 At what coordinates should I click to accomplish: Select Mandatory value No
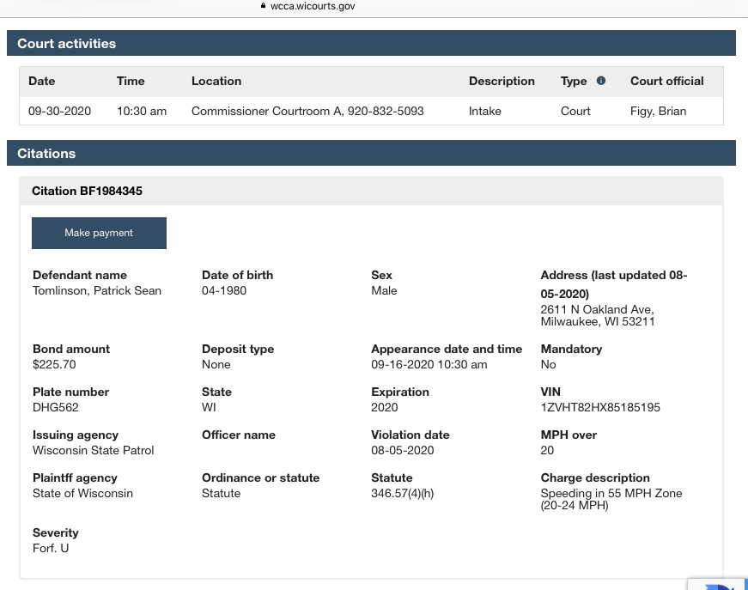click(x=548, y=364)
